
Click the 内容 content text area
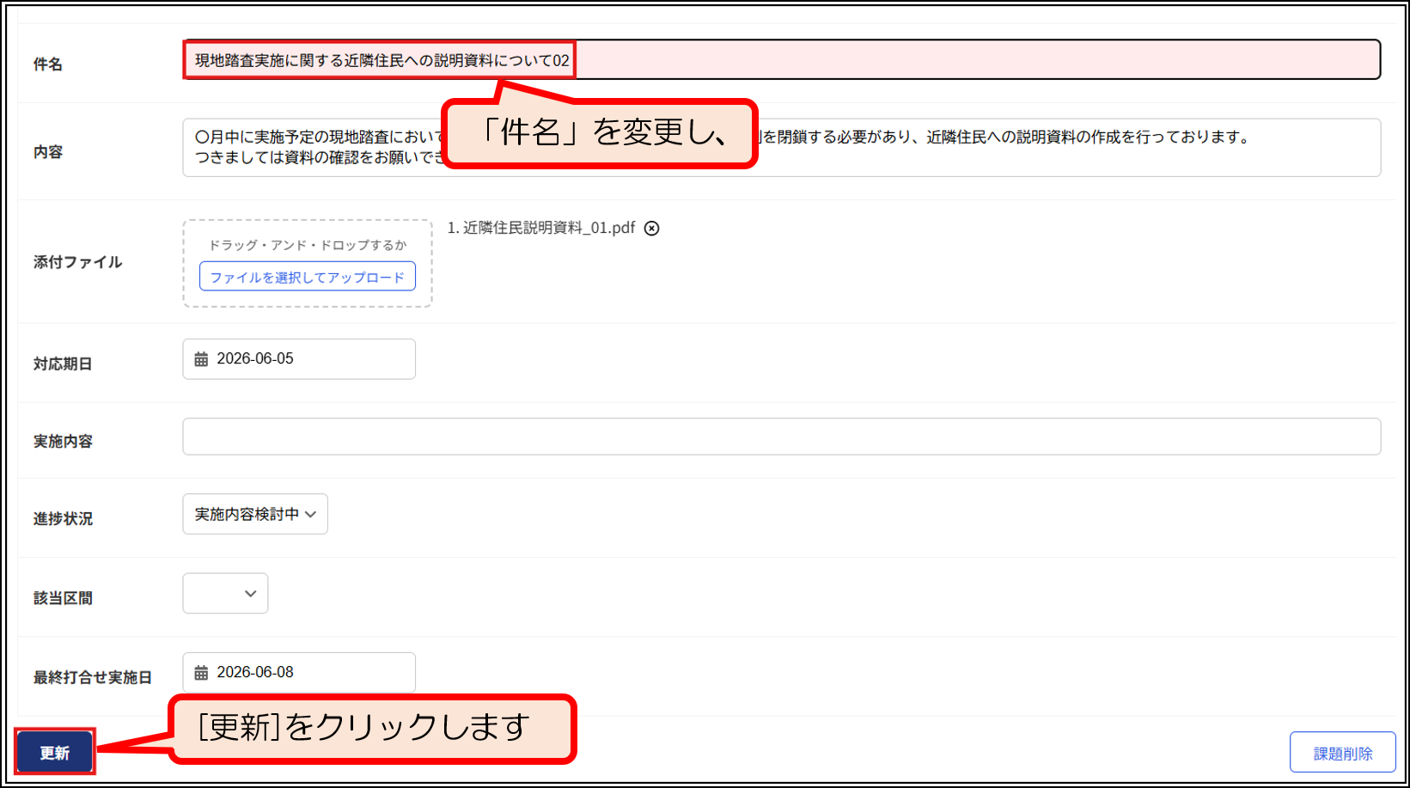tap(781, 148)
